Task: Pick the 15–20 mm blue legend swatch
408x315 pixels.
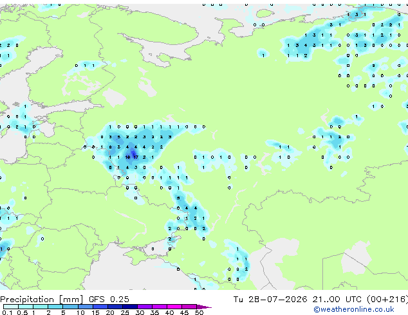Action: pyautogui.click(x=100, y=307)
